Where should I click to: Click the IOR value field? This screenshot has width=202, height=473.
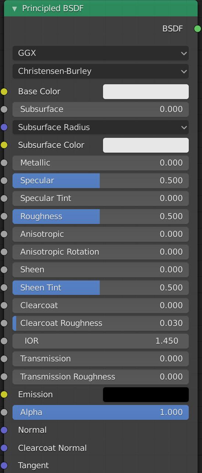pos(101,341)
